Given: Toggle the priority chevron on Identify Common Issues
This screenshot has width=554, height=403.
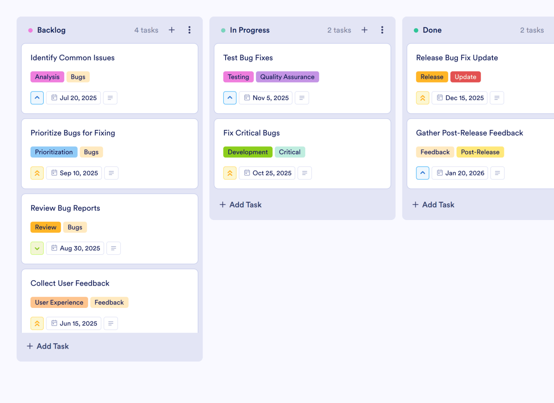Looking at the screenshot, I should point(37,98).
